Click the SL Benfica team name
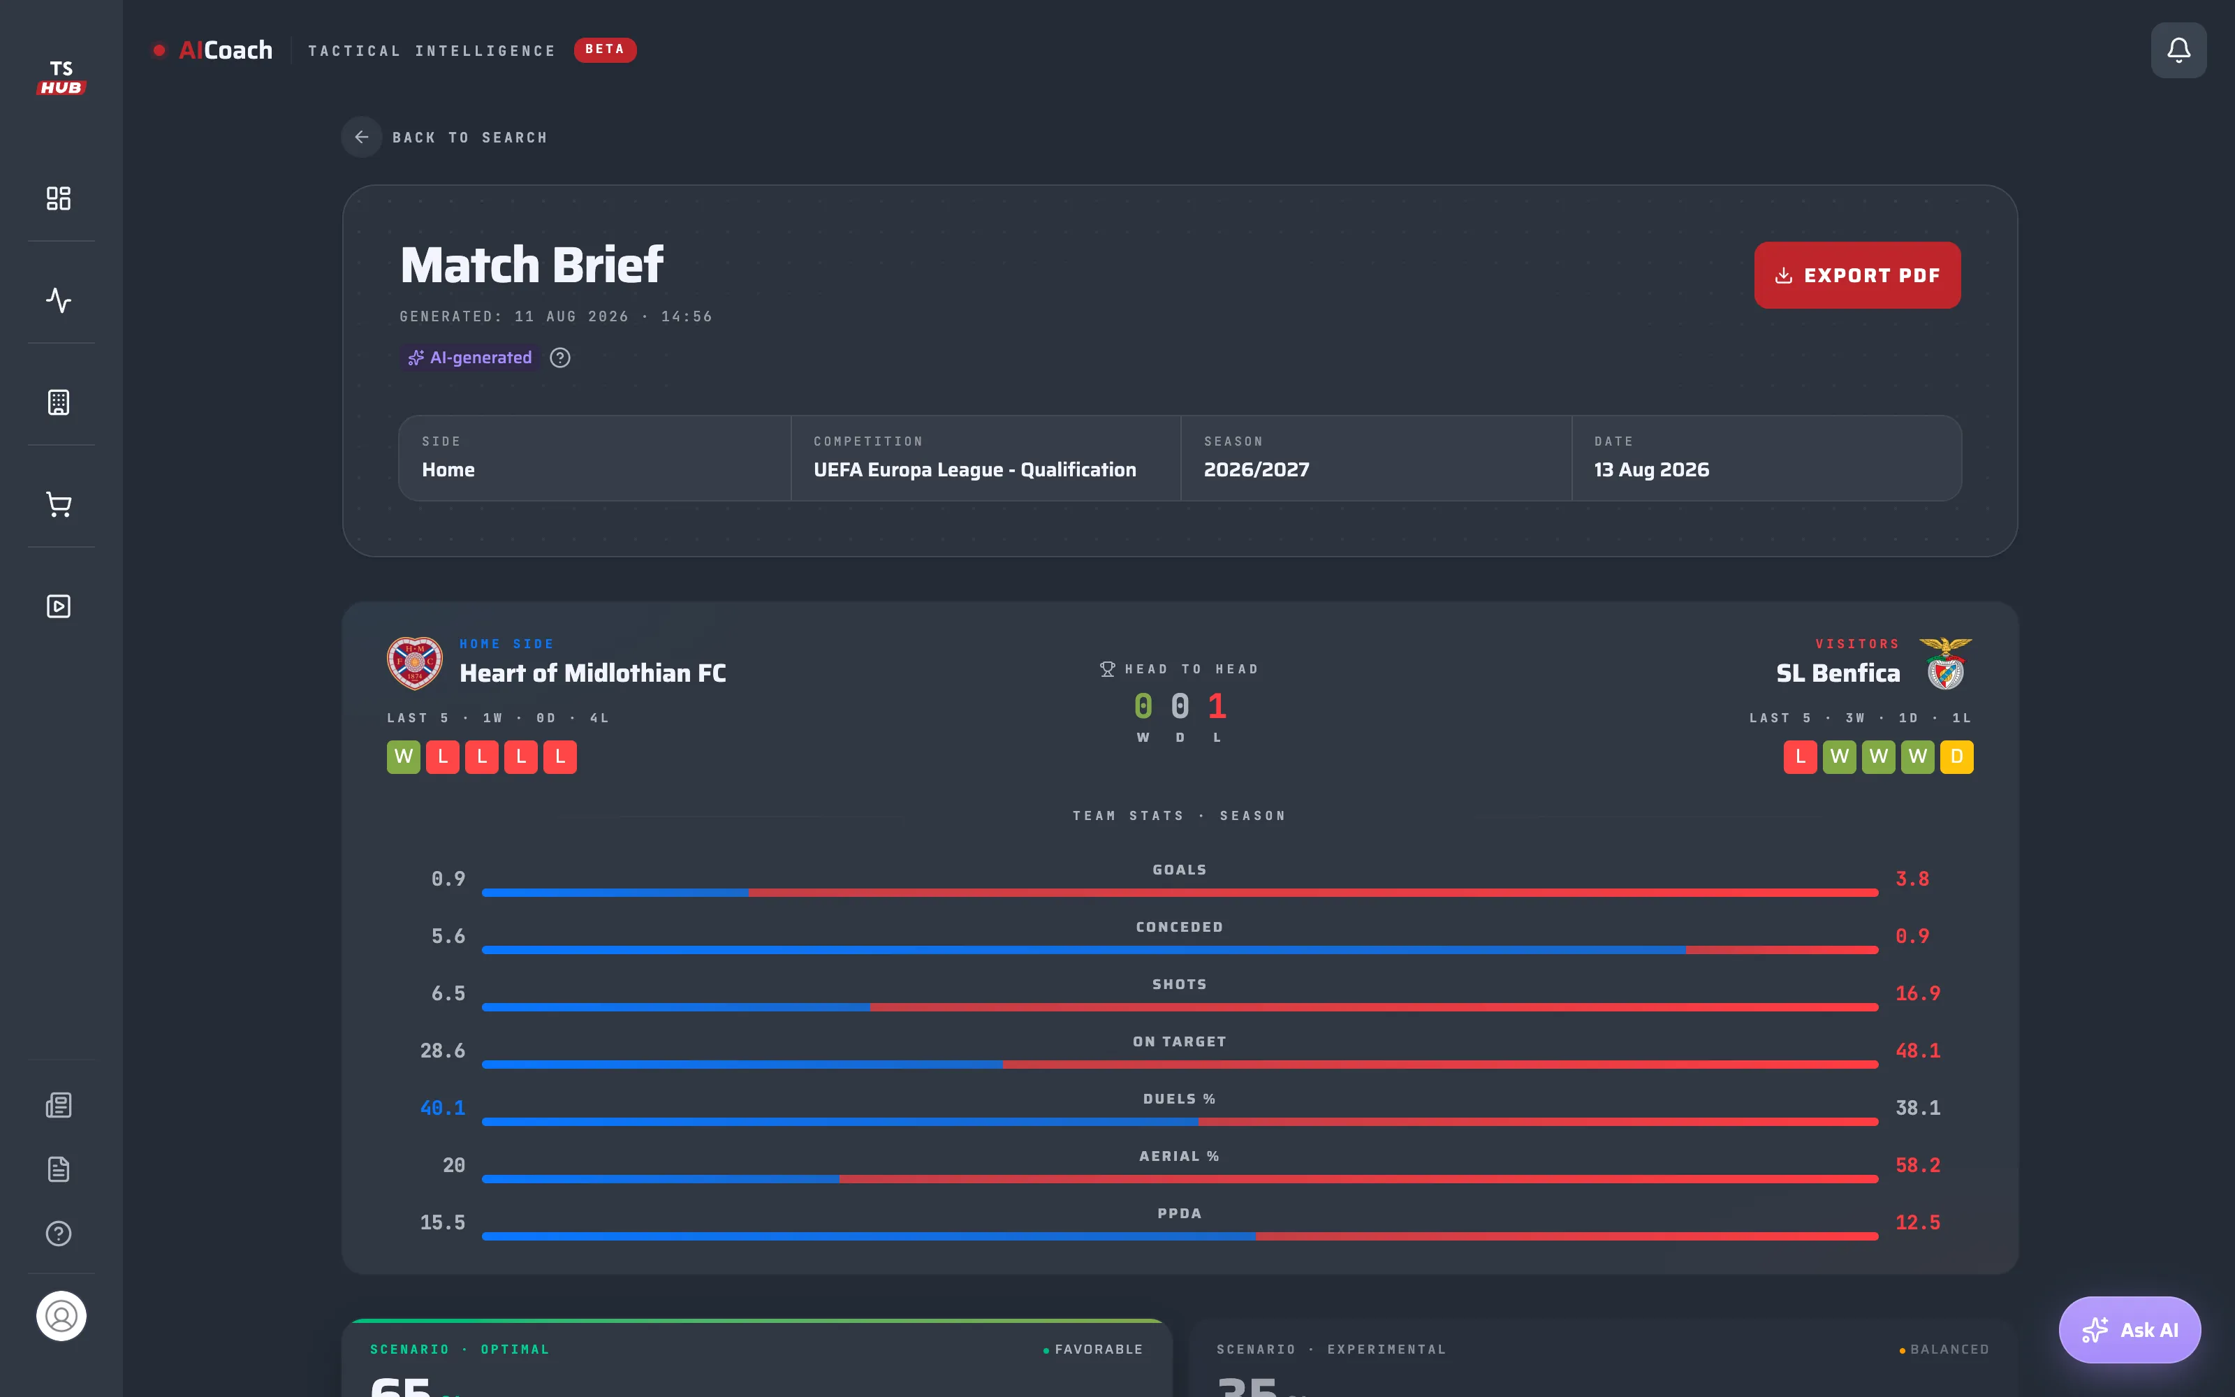Image resolution: width=2235 pixels, height=1397 pixels. (1838, 673)
